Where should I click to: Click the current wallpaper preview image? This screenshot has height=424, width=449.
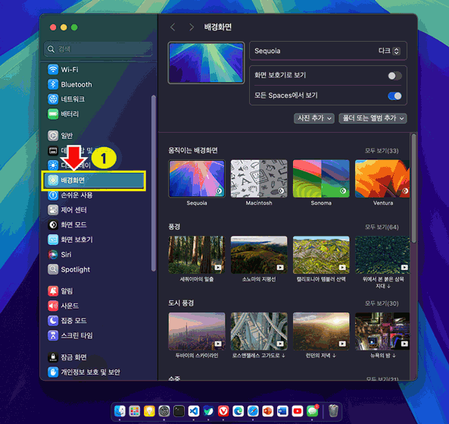pyautogui.click(x=206, y=63)
